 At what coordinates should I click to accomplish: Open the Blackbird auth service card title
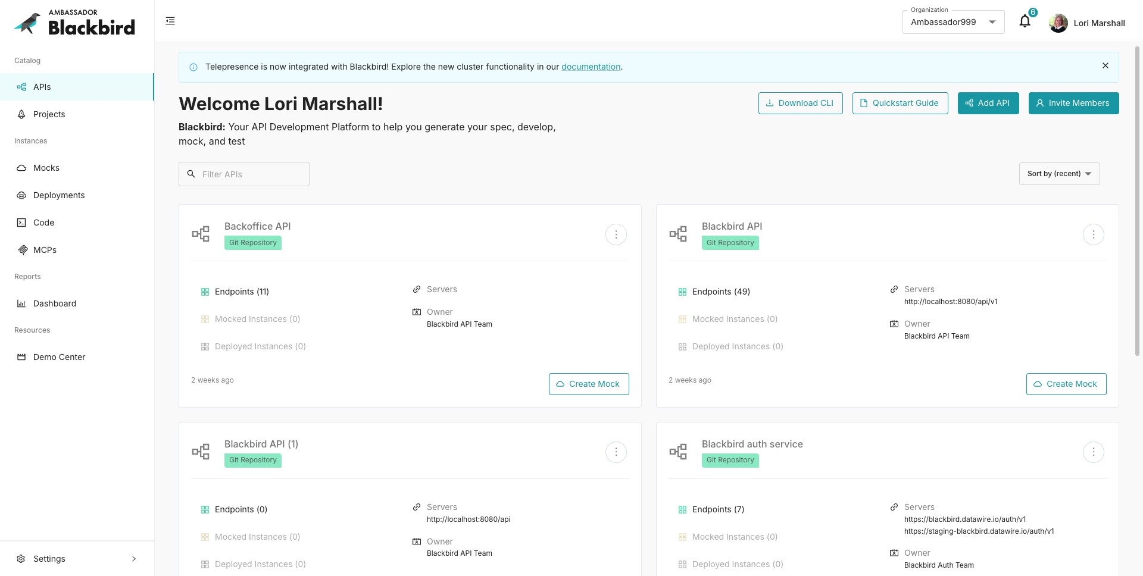(752, 444)
